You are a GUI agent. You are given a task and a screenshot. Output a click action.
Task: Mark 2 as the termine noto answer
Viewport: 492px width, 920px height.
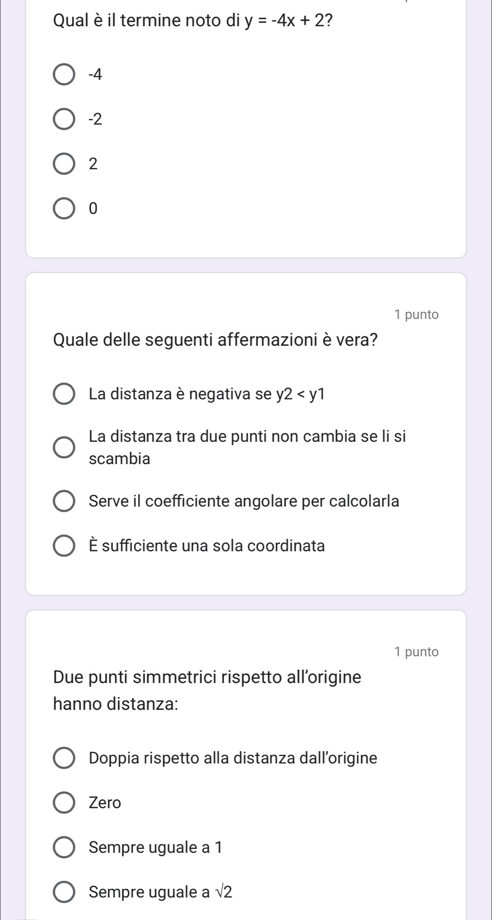[64, 164]
